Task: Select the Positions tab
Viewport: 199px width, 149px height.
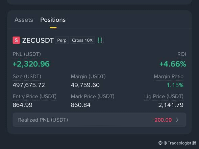Action: 53,20
